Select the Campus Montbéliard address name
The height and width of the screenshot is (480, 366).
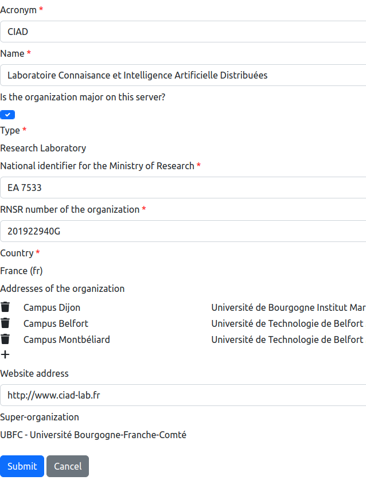(x=67, y=339)
